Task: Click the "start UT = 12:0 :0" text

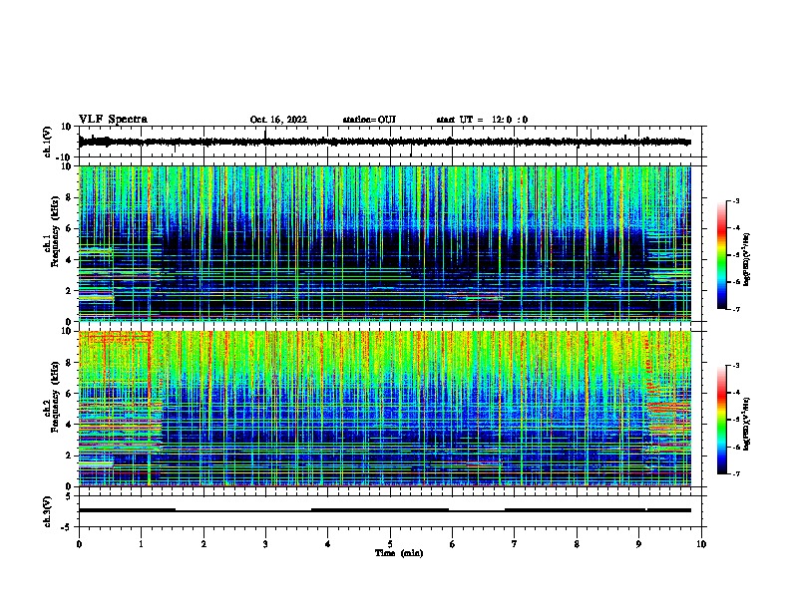Action: coord(482,120)
